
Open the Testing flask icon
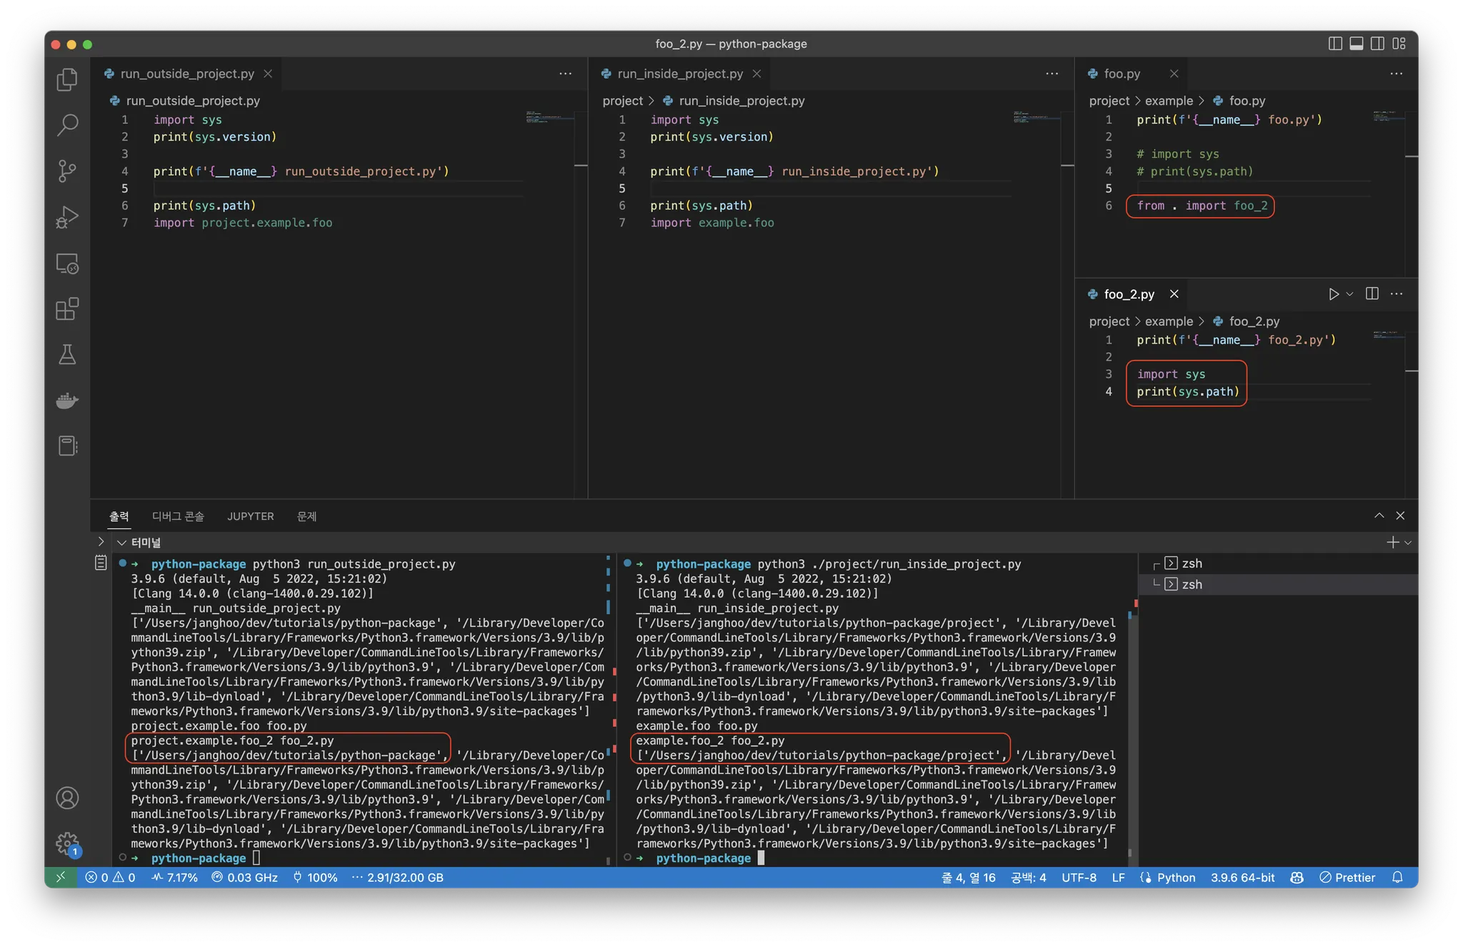tap(67, 354)
